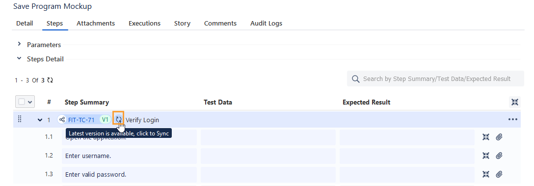Collapse the Enter username step using the shrink icon
The height and width of the screenshot is (186, 534).
pos(486,156)
